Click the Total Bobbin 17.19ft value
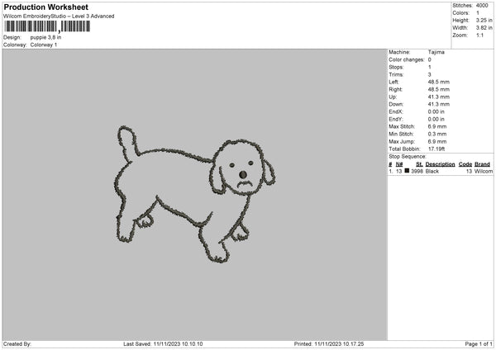Image resolution: width=496 pixels, height=350 pixels. [x=437, y=148]
